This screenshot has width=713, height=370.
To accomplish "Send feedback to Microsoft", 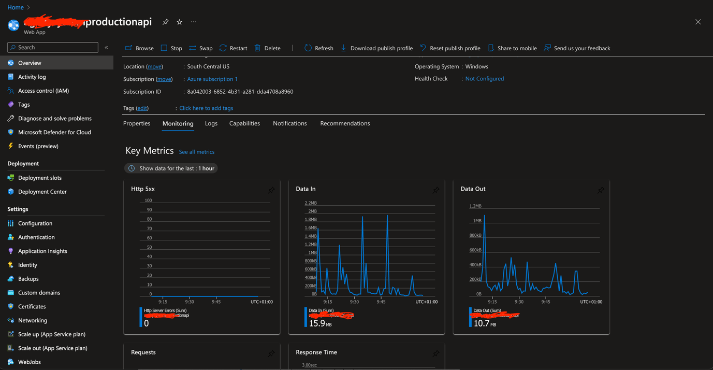I will (x=577, y=48).
